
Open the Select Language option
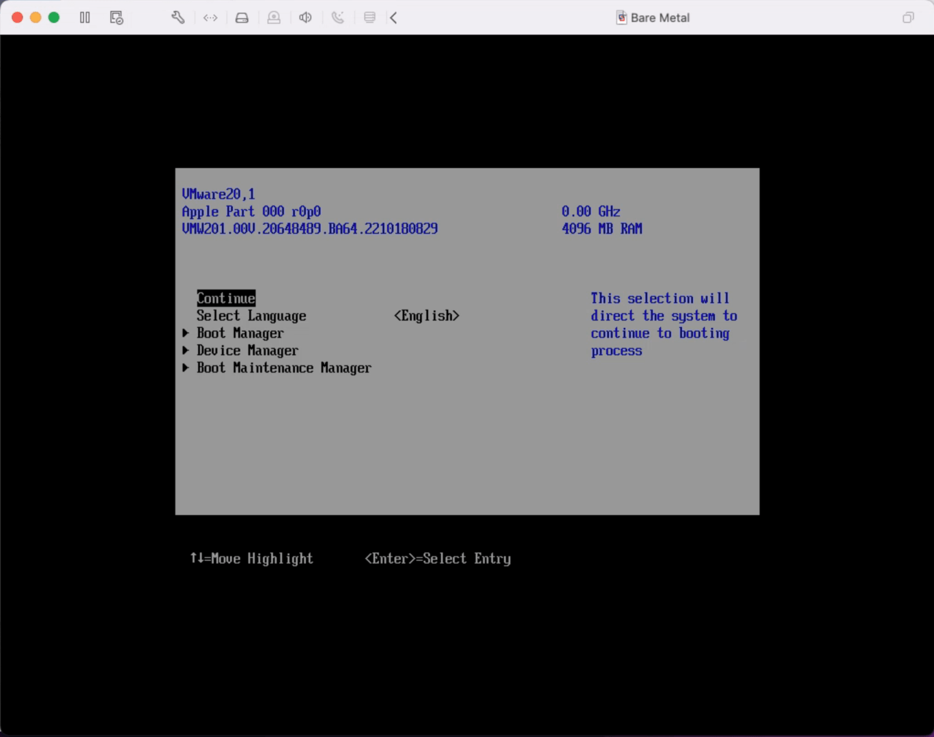pos(251,316)
